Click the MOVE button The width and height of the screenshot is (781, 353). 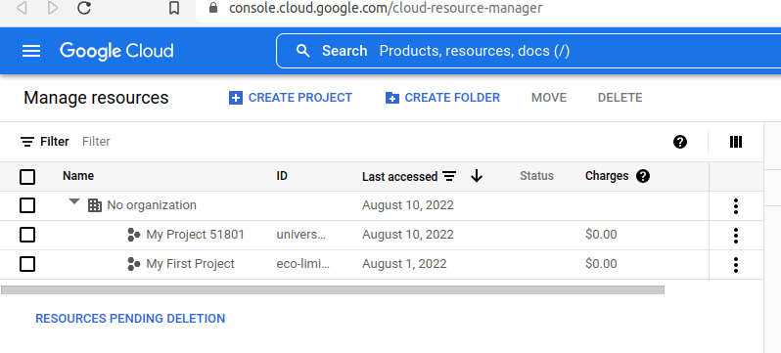549,98
